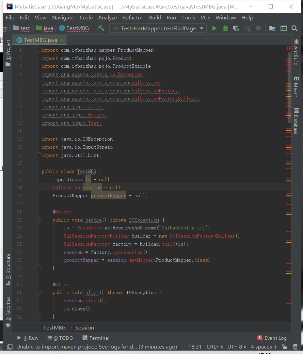Screen dimensions: 303x354
Task: Open the Terminal tool window
Action: (96, 338)
